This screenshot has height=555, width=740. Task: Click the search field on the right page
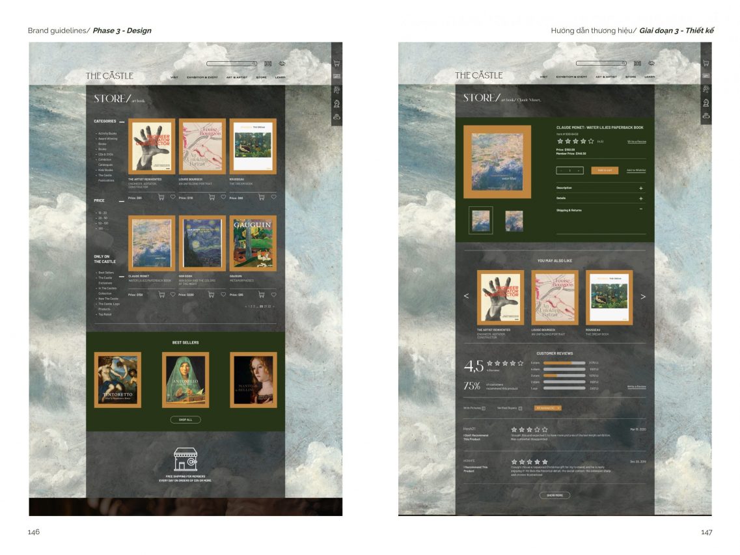point(601,63)
